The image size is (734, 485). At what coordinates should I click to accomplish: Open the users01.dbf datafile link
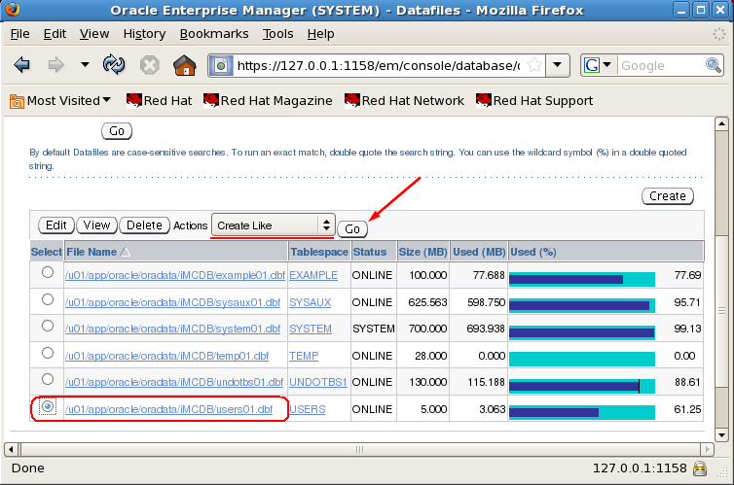coord(169,409)
